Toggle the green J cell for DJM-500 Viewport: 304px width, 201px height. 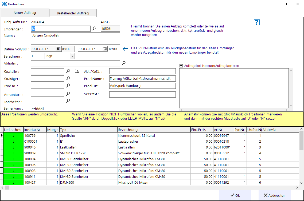(x=14, y=182)
